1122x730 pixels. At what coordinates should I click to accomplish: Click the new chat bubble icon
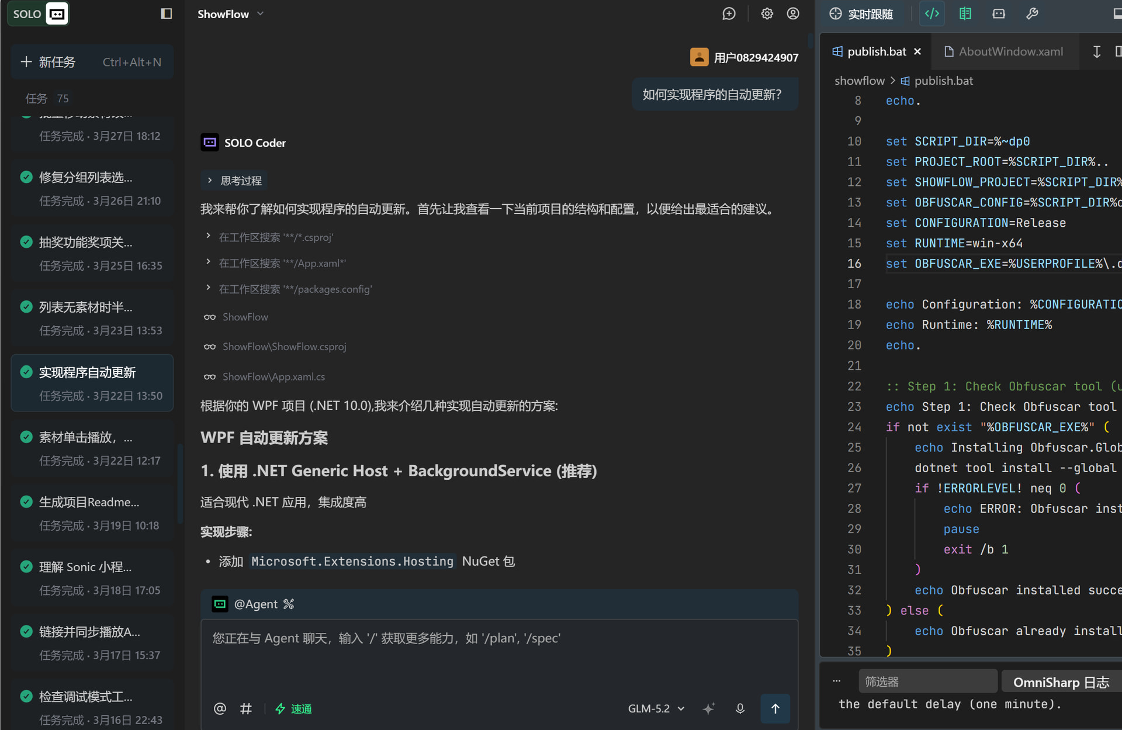click(729, 14)
